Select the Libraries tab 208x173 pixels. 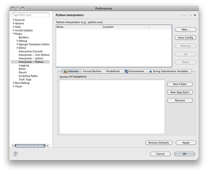[x=72, y=71]
